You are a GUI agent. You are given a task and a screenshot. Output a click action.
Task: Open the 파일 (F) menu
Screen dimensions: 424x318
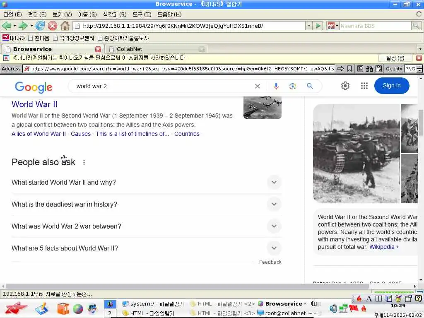[13, 14]
